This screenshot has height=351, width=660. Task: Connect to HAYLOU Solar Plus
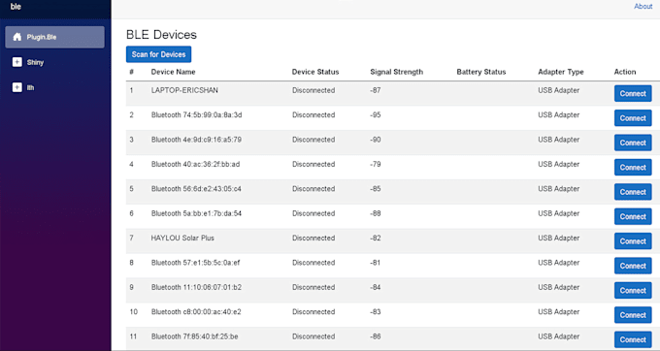[x=633, y=240]
